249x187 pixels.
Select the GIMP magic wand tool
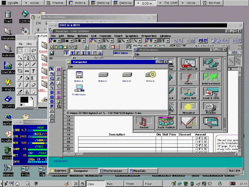(20, 57)
